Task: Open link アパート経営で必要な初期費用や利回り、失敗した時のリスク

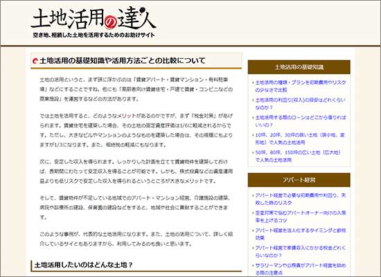Action: (301, 199)
